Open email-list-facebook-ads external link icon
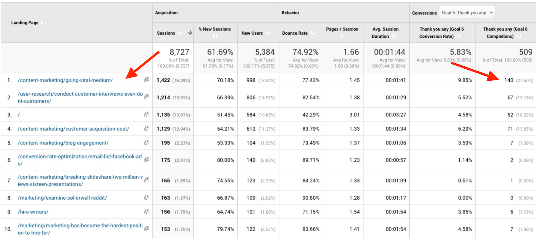The height and width of the screenshot is (241, 540). [x=146, y=160]
